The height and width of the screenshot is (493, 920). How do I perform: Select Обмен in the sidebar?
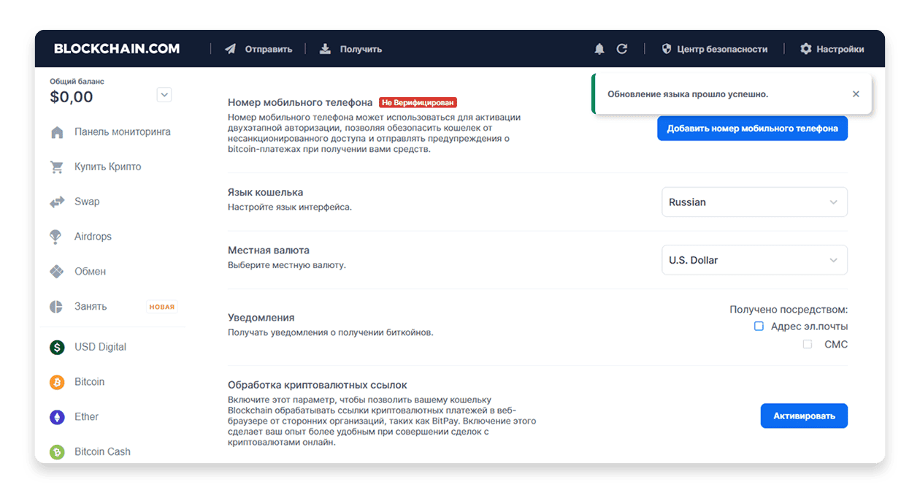click(90, 272)
